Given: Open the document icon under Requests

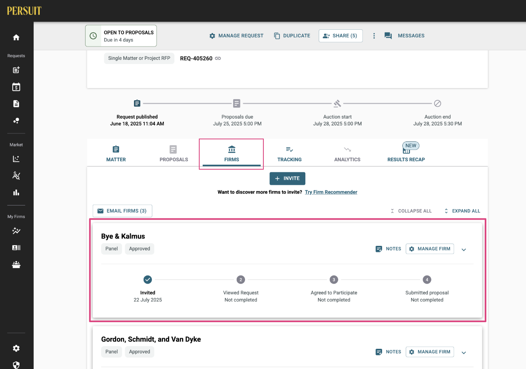Looking at the screenshot, I should point(16,104).
